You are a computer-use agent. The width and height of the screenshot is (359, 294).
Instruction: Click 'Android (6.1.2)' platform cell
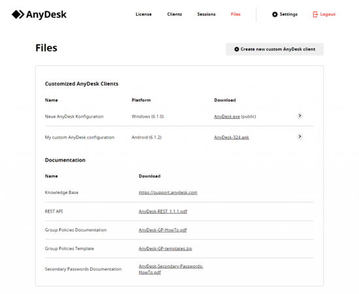[x=146, y=137]
